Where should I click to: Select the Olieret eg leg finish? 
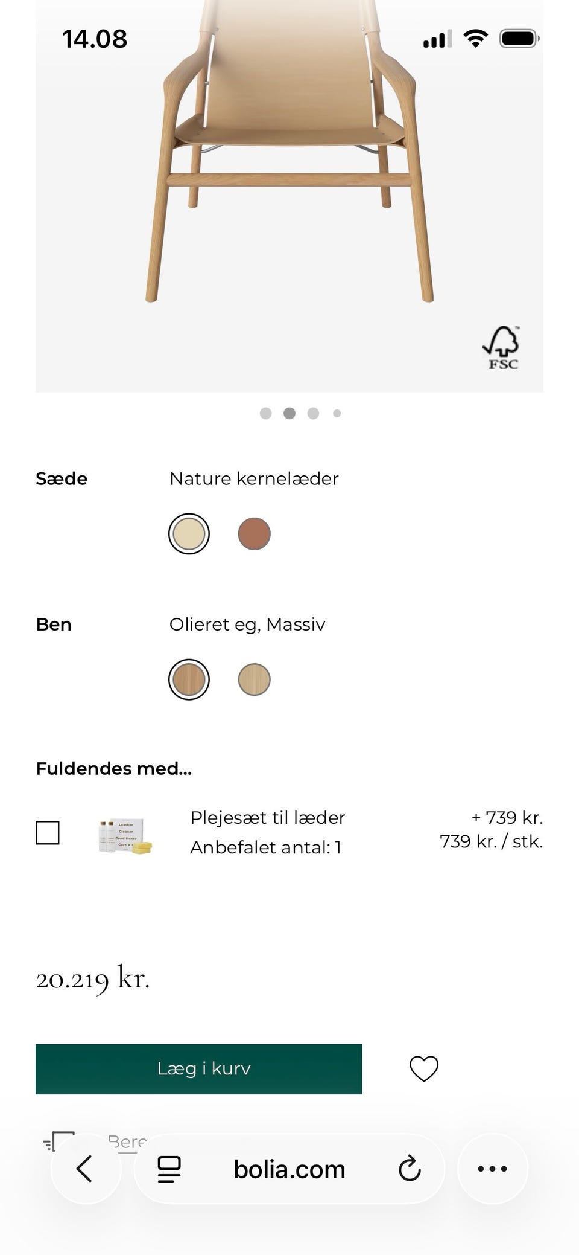[x=189, y=679]
